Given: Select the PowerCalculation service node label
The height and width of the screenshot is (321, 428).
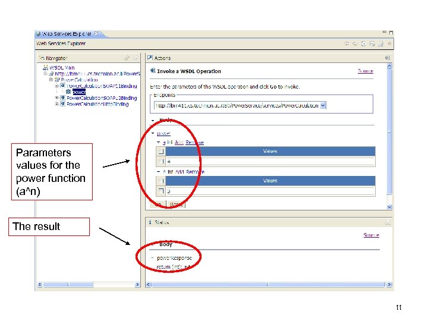Looking at the screenshot, I should click(79, 80).
